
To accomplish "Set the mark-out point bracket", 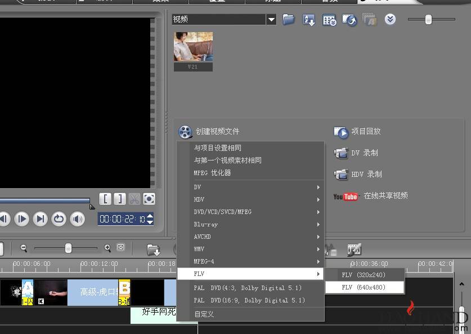I will [x=120, y=199].
